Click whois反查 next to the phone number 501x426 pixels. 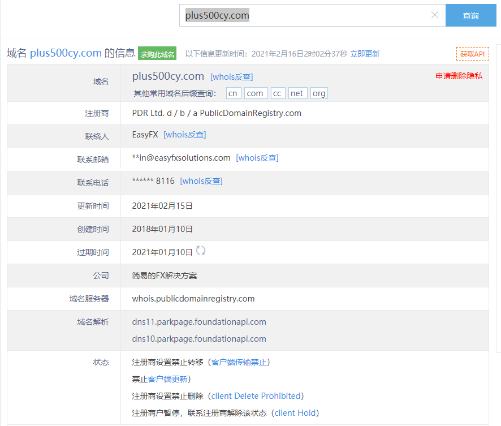201,181
